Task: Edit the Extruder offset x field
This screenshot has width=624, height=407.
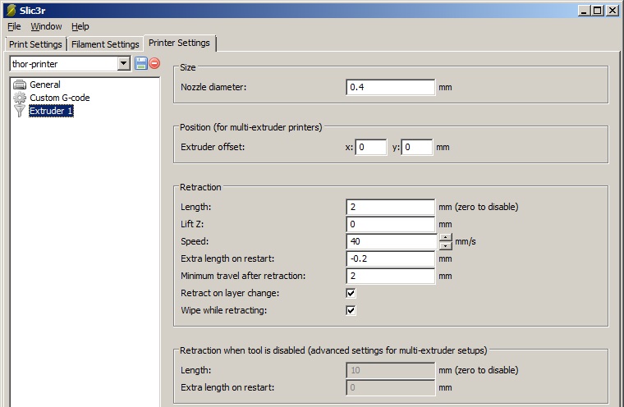Action: [370, 148]
